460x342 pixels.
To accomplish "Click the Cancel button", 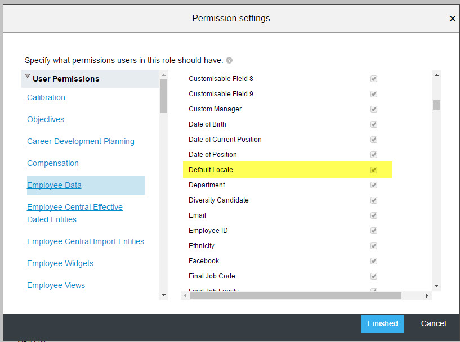I will coord(434,324).
